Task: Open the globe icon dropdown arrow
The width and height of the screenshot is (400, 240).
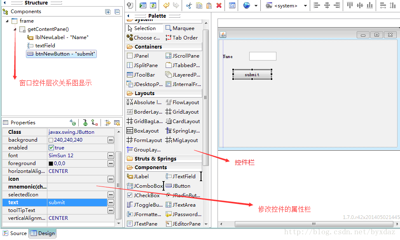Action: click(x=256, y=6)
